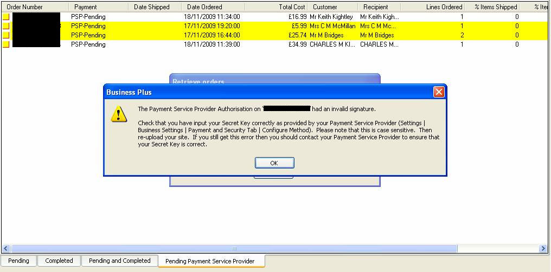Viewport: 551px width, 272px height.
Task: Click yellow status icon of Mr Keith Kightley order
Action: [x=6, y=17]
